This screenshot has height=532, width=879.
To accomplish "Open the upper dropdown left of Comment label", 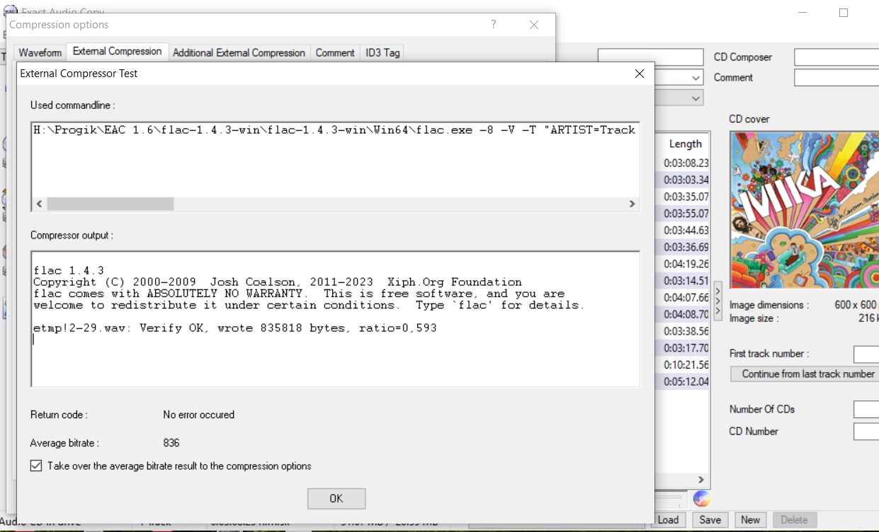I will (696, 78).
